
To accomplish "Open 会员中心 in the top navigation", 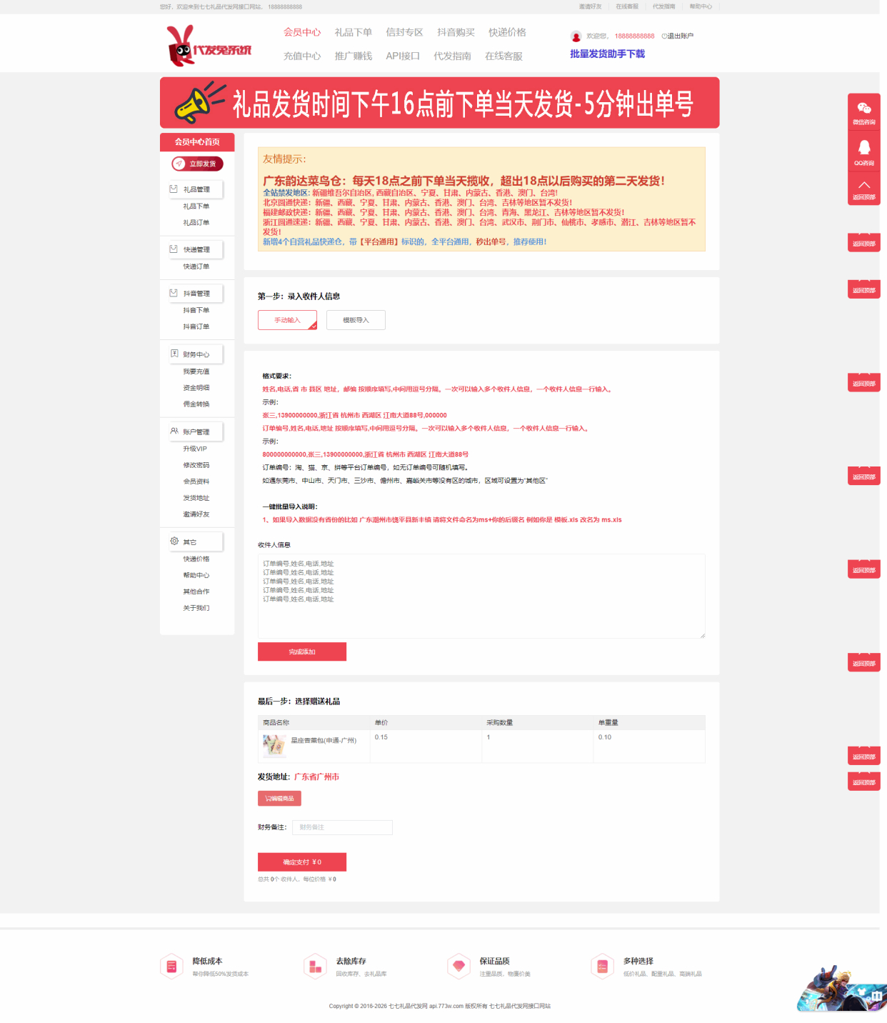I will tap(302, 32).
